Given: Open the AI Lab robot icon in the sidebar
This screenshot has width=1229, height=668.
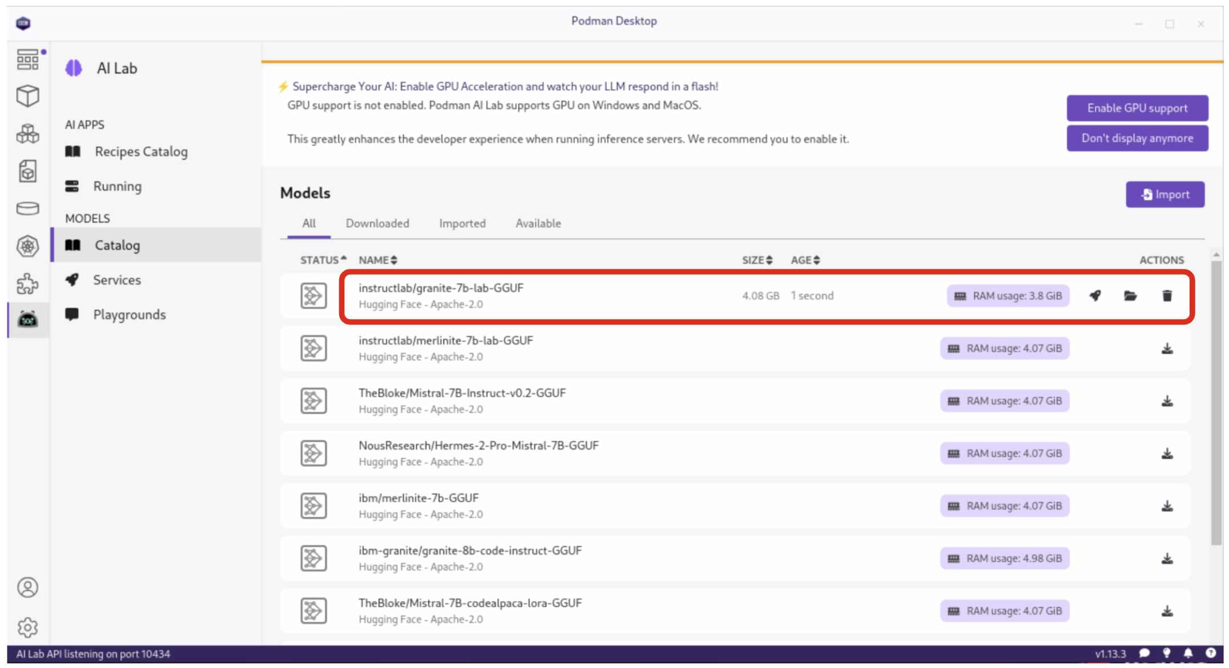Looking at the screenshot, I should point(27,319).
